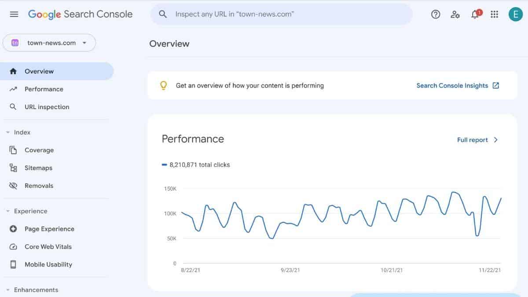Screen dimensions: 528x297
Task: Open the Coverage report
Action: (39, 150)
